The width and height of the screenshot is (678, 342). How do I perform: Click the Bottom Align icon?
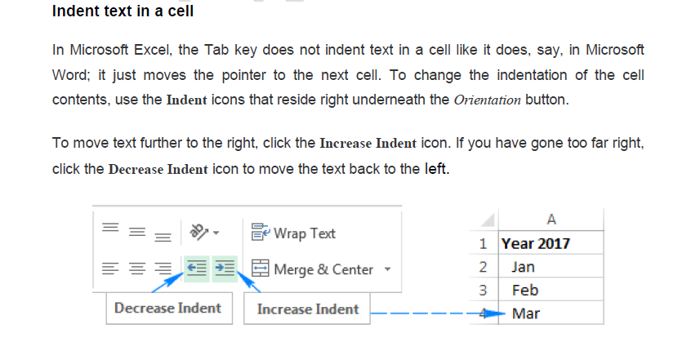tap(163, 236)
